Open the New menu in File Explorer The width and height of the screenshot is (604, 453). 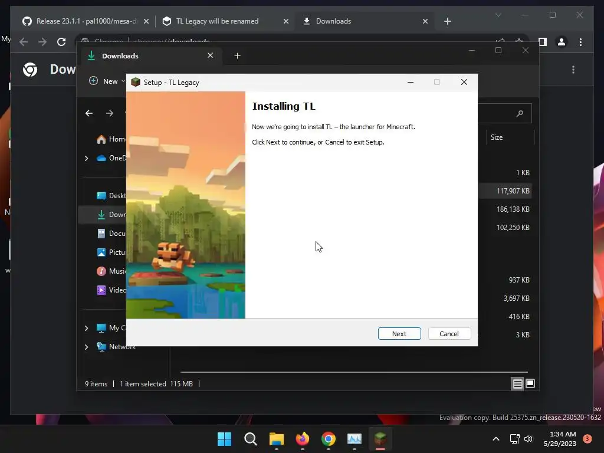click(107, 81)
